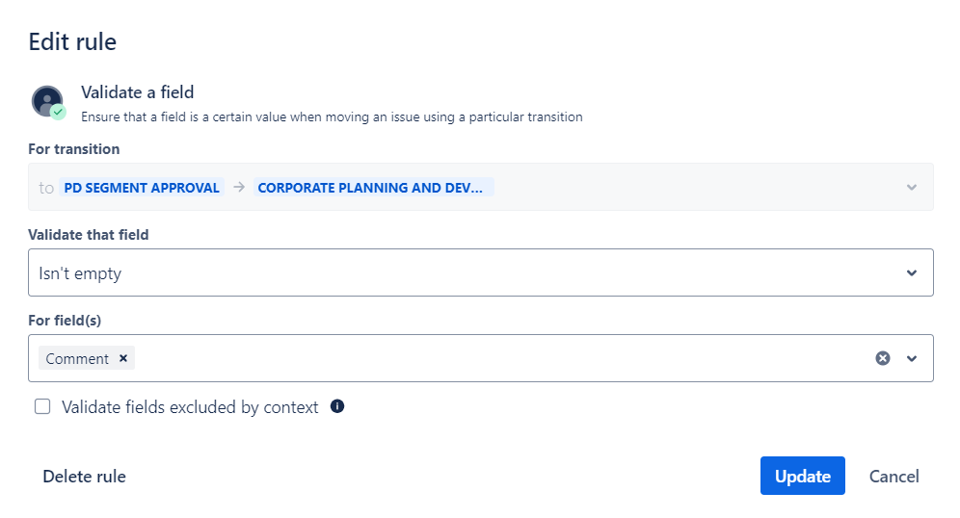This screenshot has height=518, width=960.
Task: Click the Validate fields excluded by context label
Action: click(x=190, y=407)
